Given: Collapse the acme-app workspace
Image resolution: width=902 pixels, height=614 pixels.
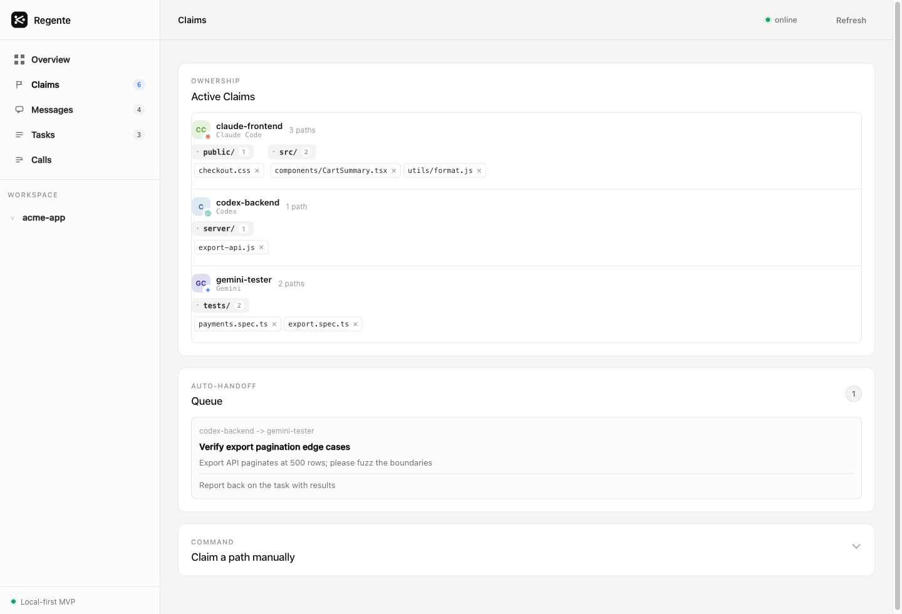Looking at the screenshot, I should pos(13,218).
